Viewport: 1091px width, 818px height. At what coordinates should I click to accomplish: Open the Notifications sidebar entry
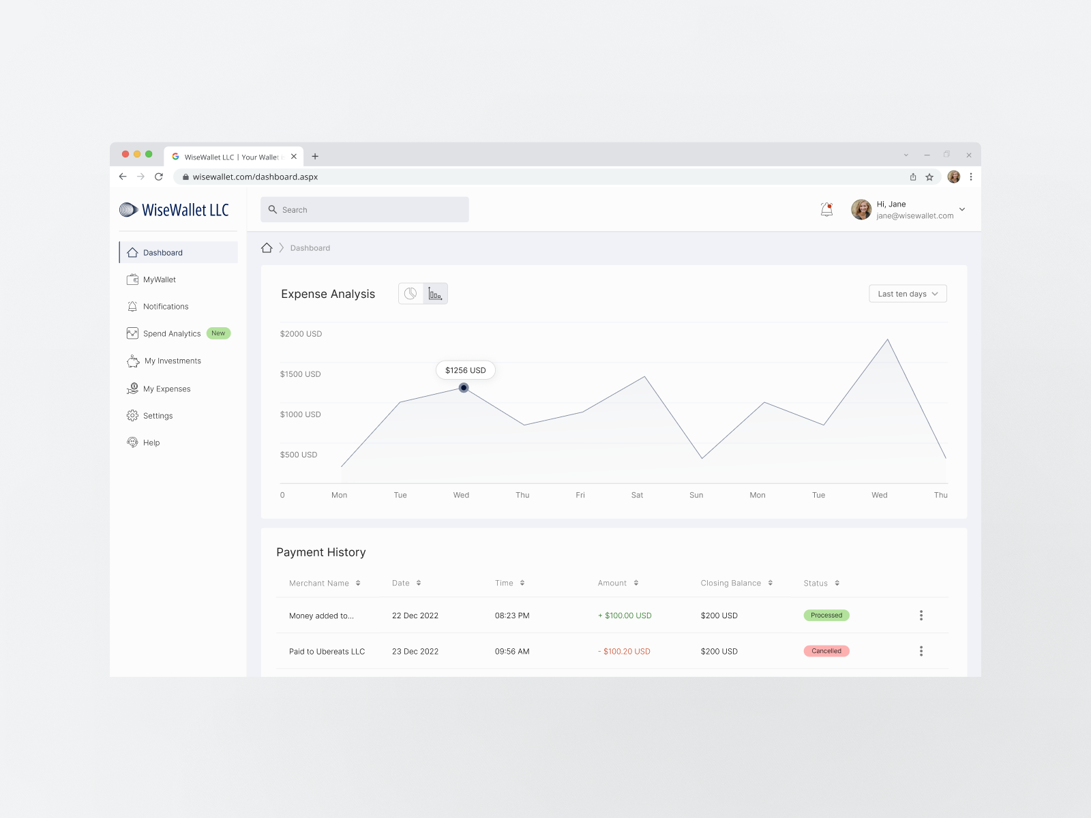(165, 306)
